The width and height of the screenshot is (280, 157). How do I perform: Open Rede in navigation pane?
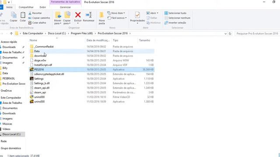point(3,141)
